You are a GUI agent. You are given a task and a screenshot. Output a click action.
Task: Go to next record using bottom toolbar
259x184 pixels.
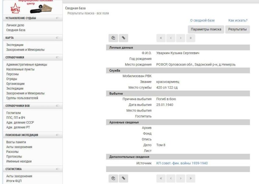click(x=181, y=178)
